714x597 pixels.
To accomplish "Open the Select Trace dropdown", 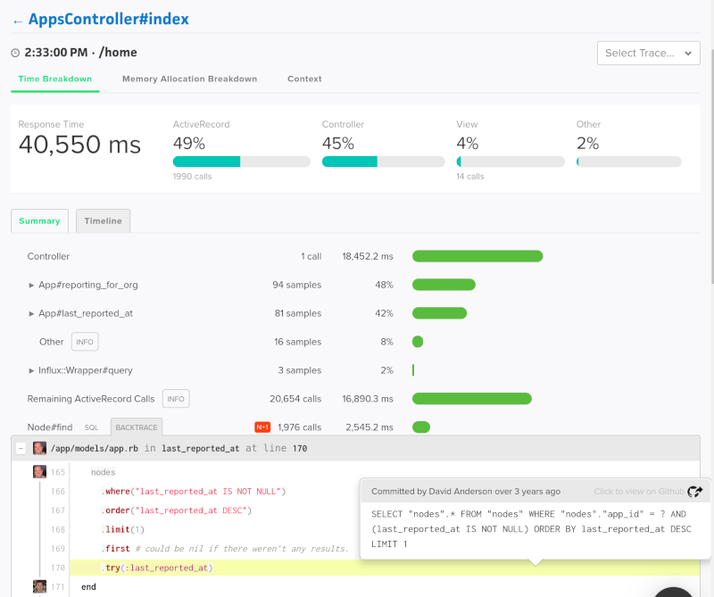I will (649, 54).
